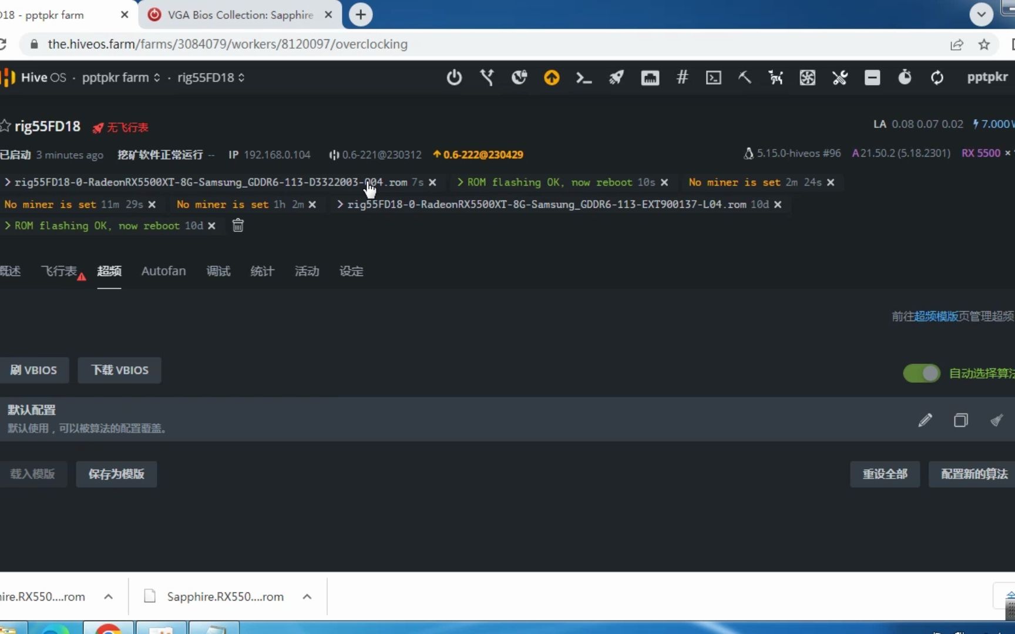This screenshot has width=1015, height=634.
Task: Dismiss the EXT900137-L04.rom message
Action: 778,204
